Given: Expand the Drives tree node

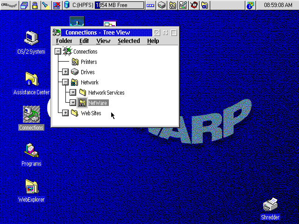Looking at the screenshot, I should (65, 72).
